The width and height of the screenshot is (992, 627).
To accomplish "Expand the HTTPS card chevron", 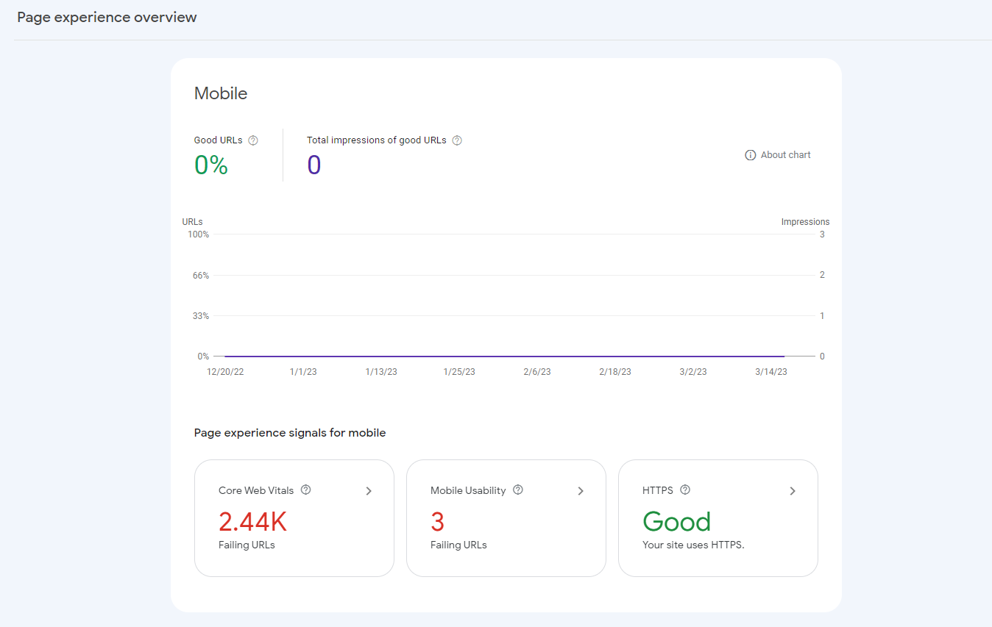I will pos(793,490).
